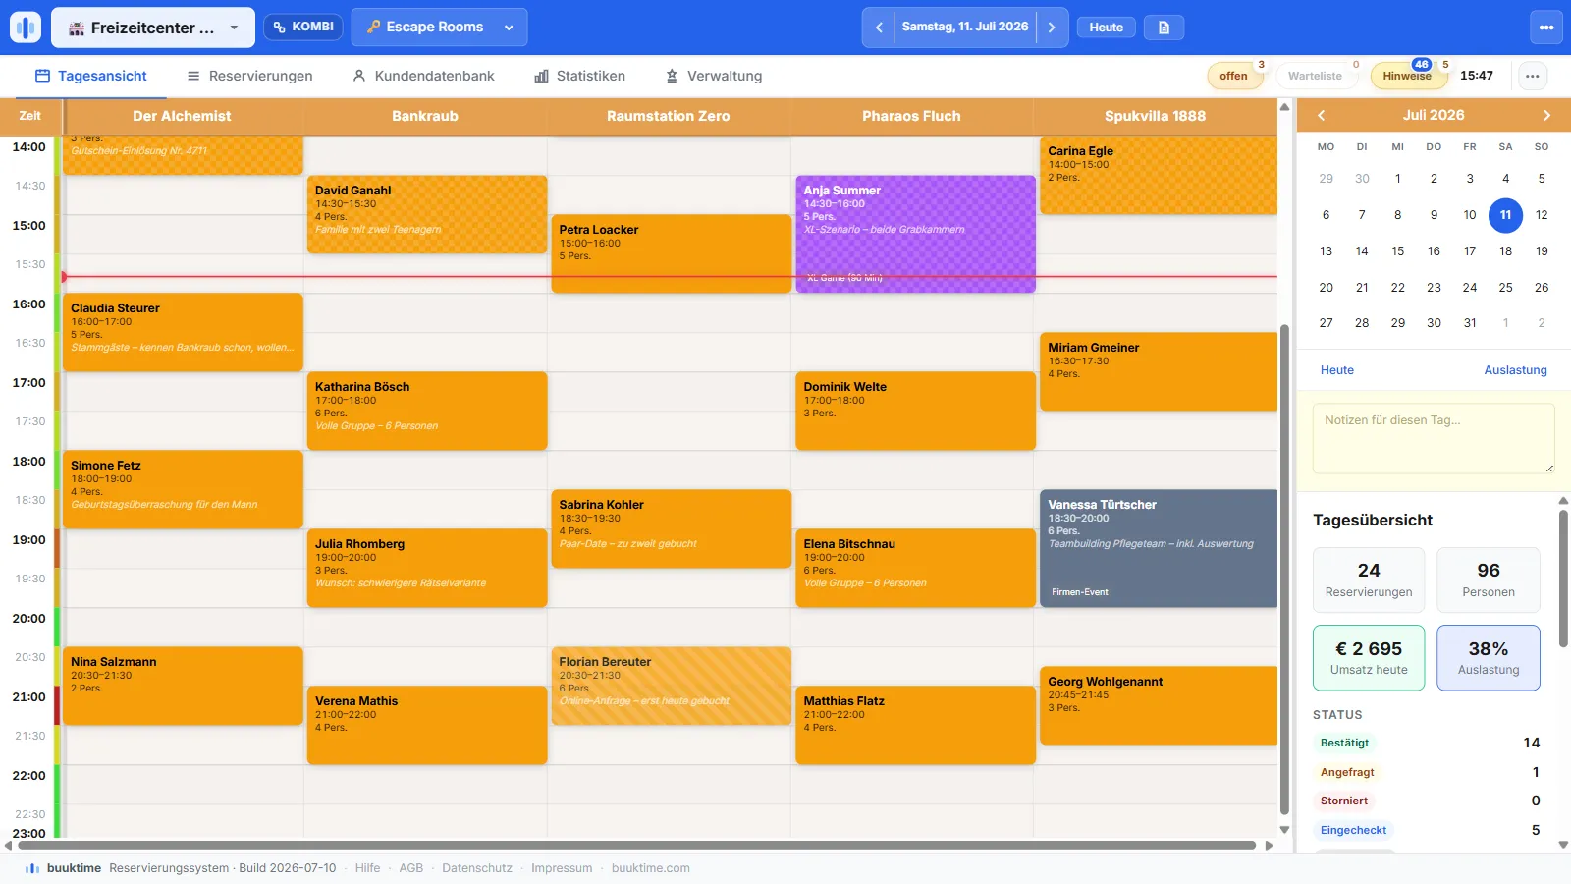Open the document report icon
The width and height of the screenshot is (1571, 884).
(1164, 28)
